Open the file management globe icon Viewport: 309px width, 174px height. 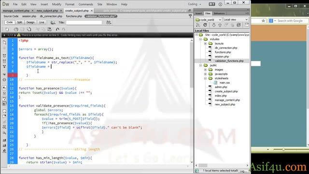53,23
